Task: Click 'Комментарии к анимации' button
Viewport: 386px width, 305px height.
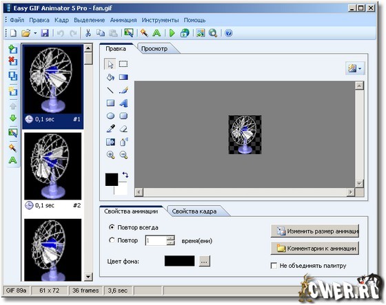Action: pyautogui.click(x=315, y=249)
